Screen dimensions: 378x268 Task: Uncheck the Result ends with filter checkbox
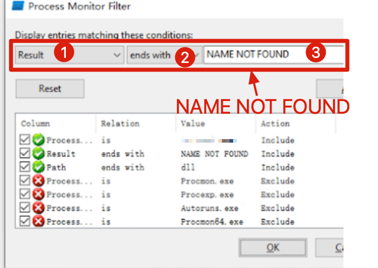coord(25,153)
